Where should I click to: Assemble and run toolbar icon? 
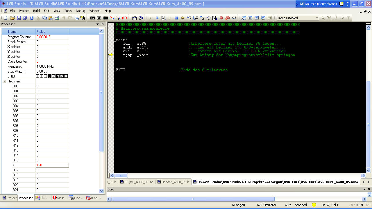[x=141, y=18]
